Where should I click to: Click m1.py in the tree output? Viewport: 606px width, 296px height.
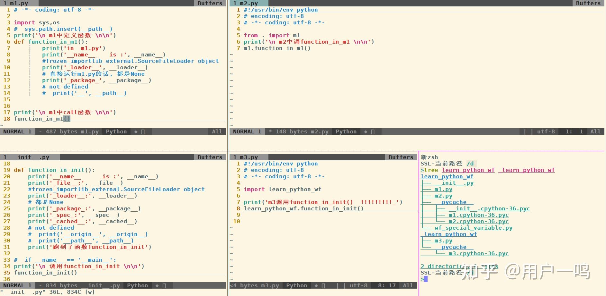tap(443, 189)
